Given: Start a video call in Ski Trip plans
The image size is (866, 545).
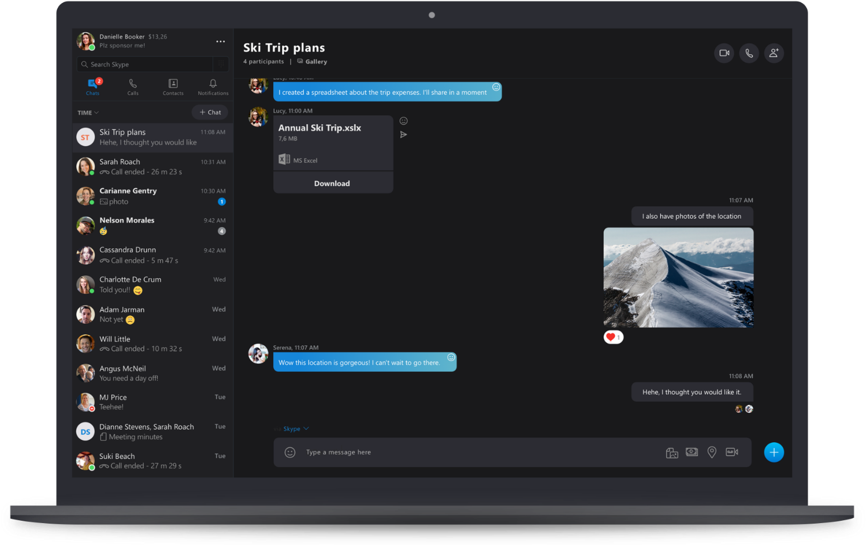Looking at the screenshot, I should point(724,53).
